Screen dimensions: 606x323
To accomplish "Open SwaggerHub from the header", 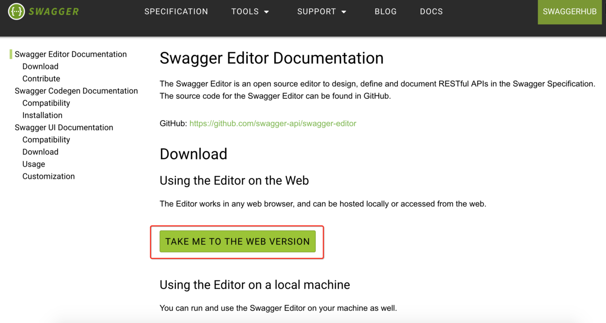I will [x=569, y=12].
